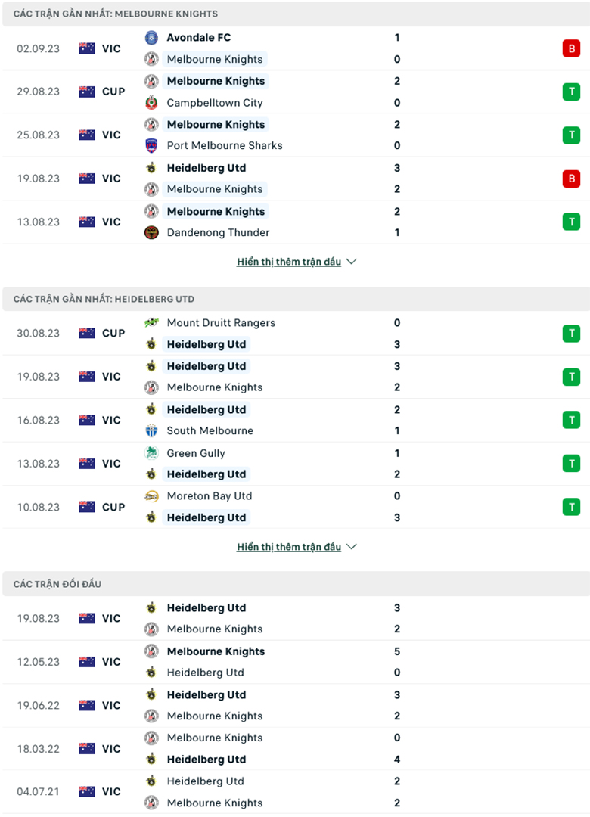The image size is (590, 817).
Task: Select the Heidelberg Utd logo in the head-to-head section
Action: pos(151,607)
